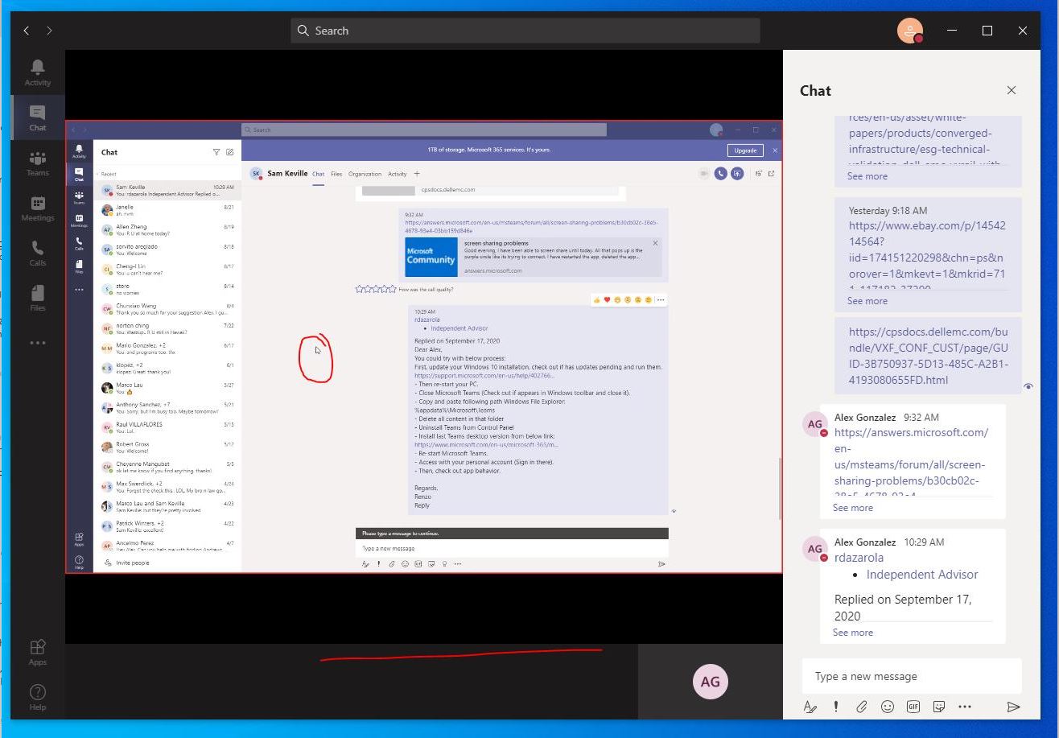Open the profile avatar menu in title bar

pos(910,31)
